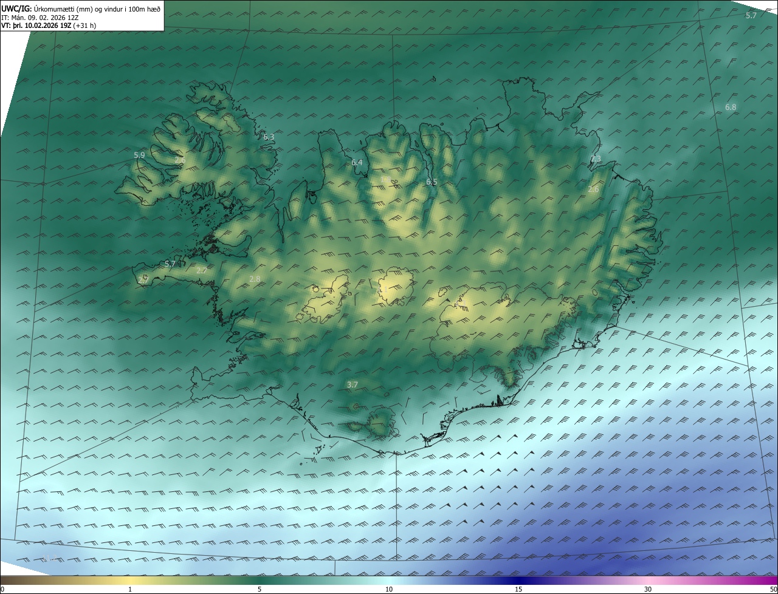
Task: Click the valid time line "VT: þri. 10.02.2026 19Z"
Action: click(37, 26)
